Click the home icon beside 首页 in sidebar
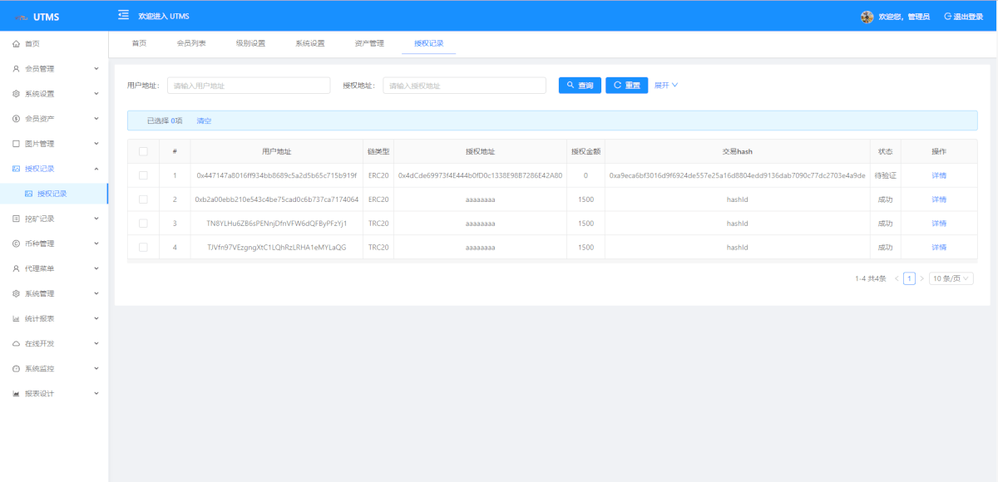Viewport: 998px width, 482px height. point(16,44)
